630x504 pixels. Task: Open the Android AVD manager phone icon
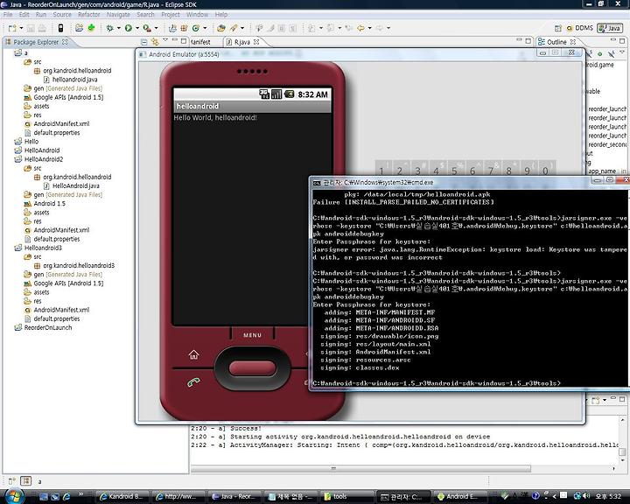click(x=60, y=28)
